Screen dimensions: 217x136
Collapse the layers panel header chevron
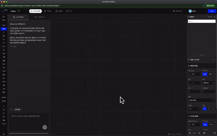189,17
